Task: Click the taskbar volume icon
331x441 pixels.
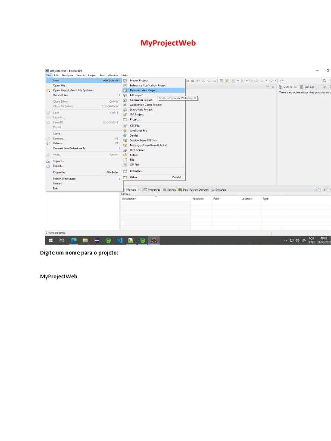Action: (297, 240)
